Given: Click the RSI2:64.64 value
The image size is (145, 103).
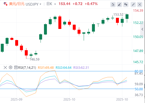Looking at the screenshot, I should pos(63,68).
